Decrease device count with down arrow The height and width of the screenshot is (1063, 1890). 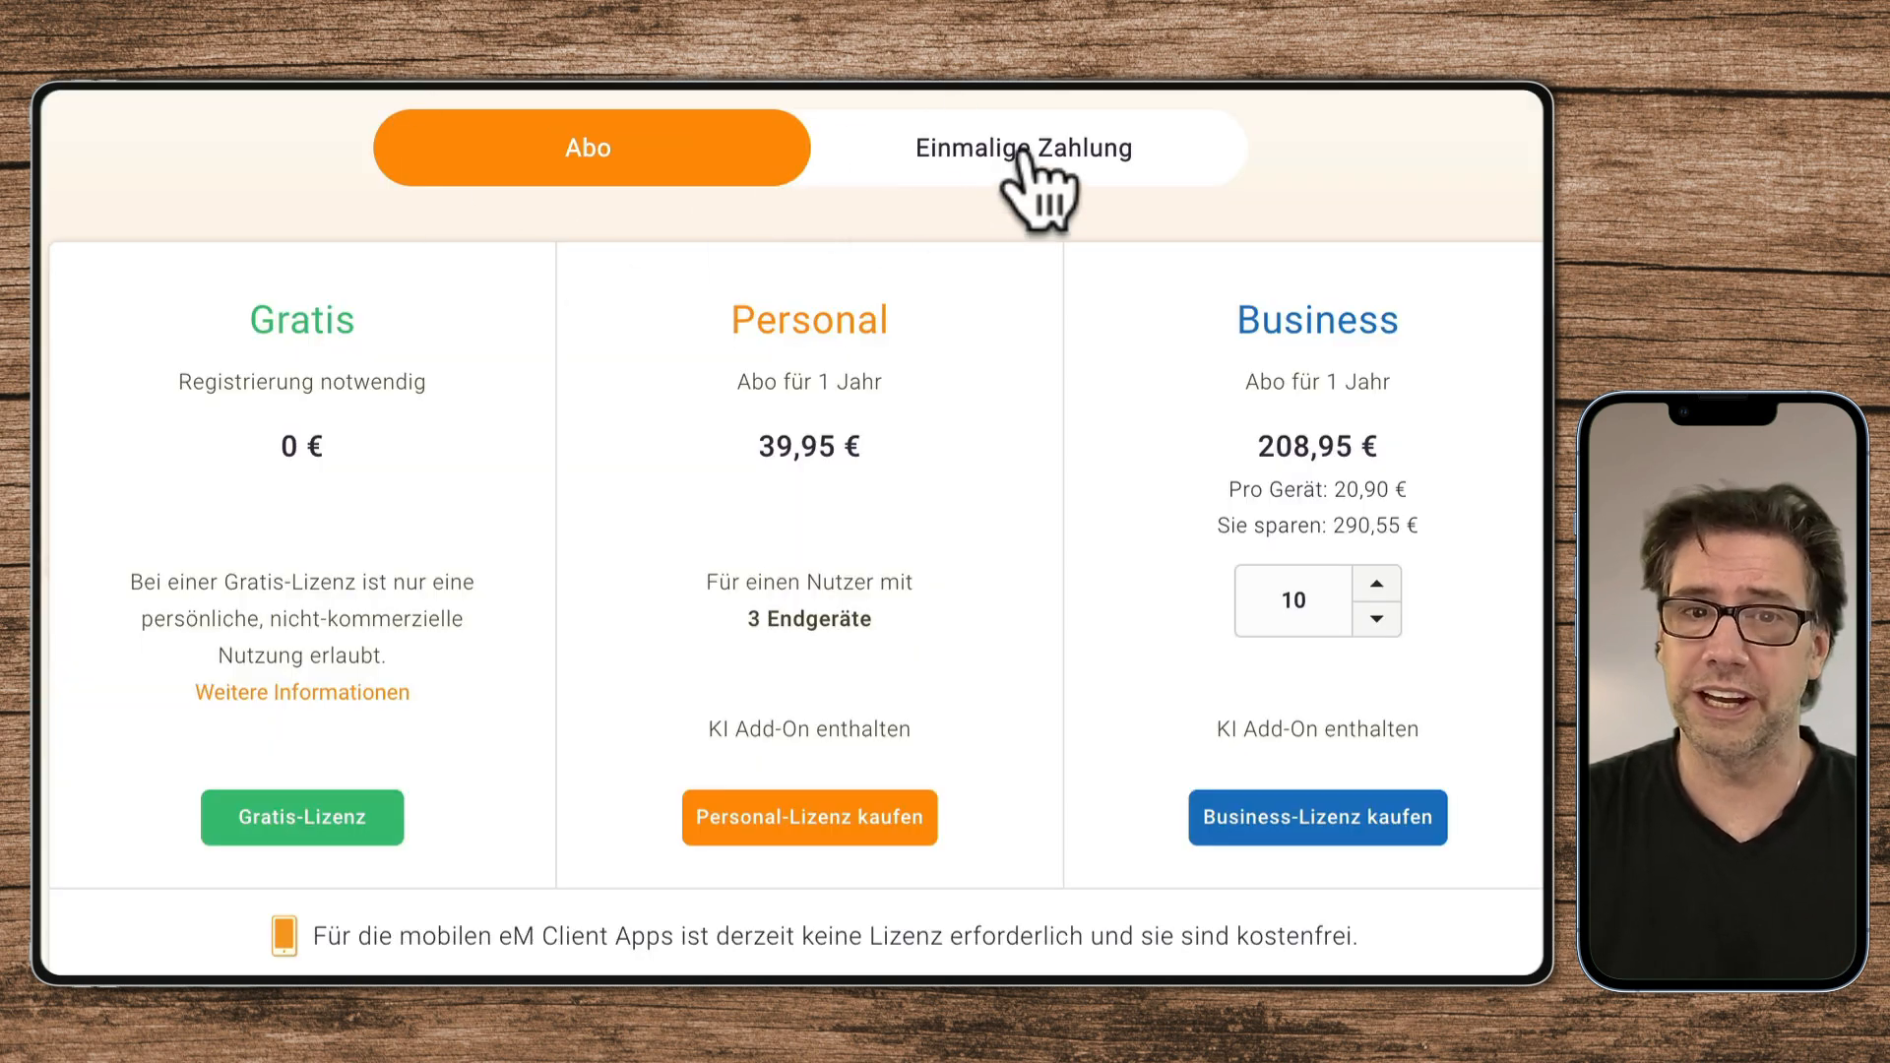point(1376,619)
